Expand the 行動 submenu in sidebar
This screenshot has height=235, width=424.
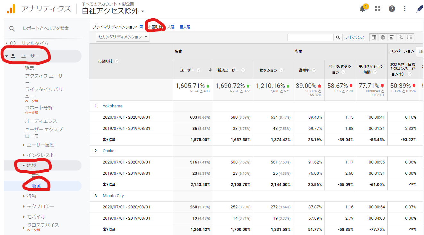pyautogui.click(x=24, y=196)
